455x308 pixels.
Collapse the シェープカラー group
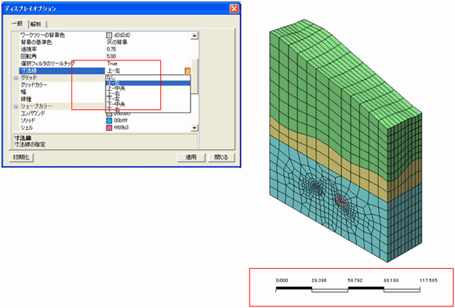16,107
